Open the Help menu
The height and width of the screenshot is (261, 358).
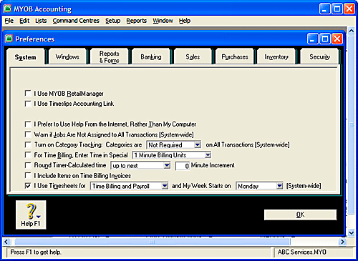(x=185, y=21)
